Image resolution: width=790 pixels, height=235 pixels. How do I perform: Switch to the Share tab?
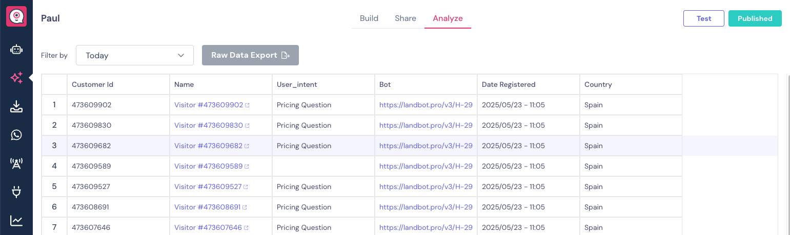[x=406, y=18]
